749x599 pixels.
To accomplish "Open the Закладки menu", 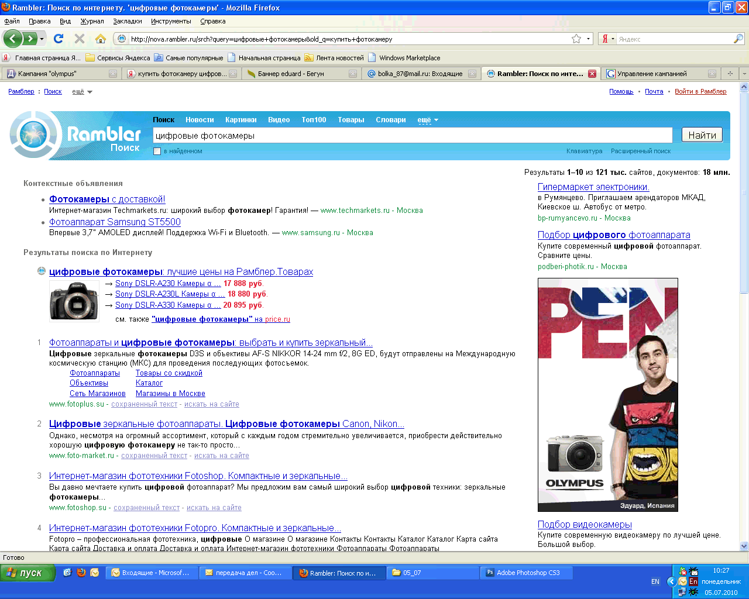I will [x=128, y=21].
